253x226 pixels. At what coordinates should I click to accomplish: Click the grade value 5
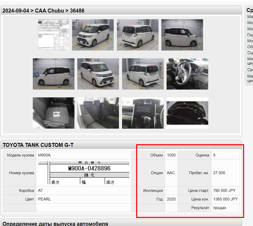click(x=214, y=155)
